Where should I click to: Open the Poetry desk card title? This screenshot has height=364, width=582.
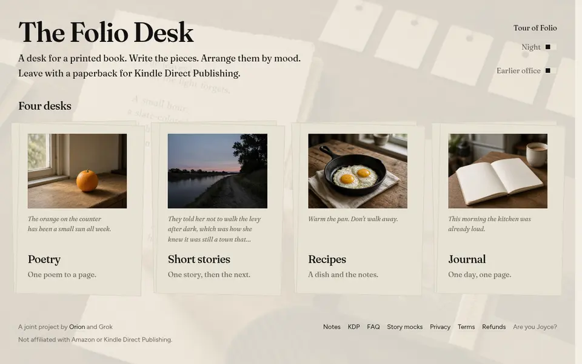point(44,259)
